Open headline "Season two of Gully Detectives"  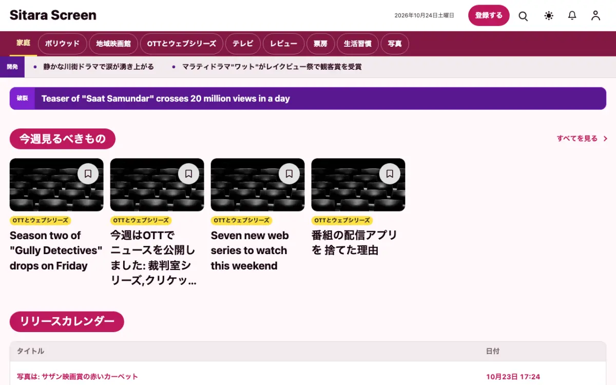(56, 251)
